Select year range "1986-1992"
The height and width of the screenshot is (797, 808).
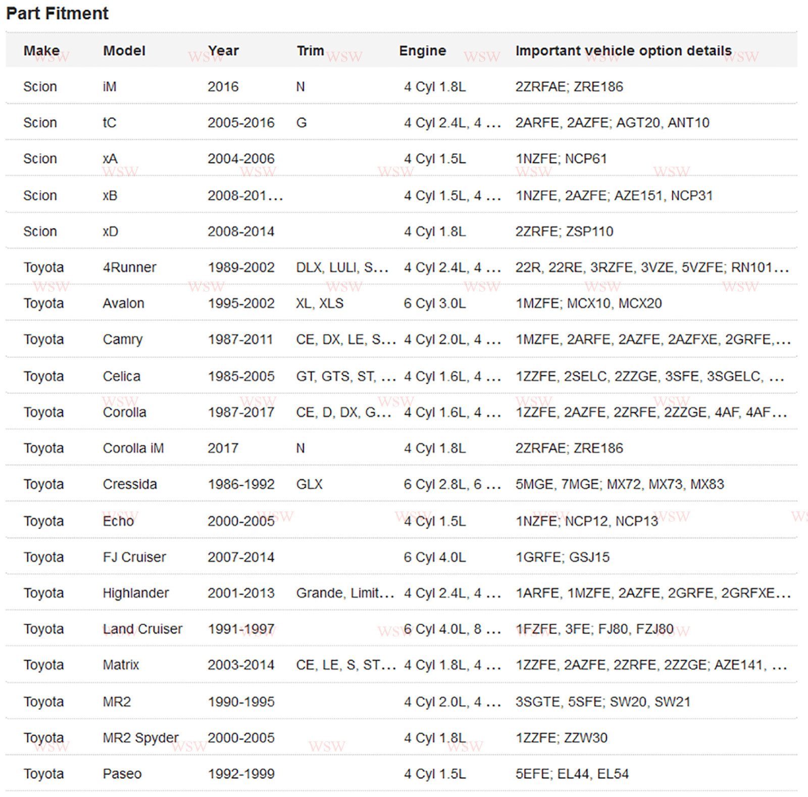pos(241,484)
